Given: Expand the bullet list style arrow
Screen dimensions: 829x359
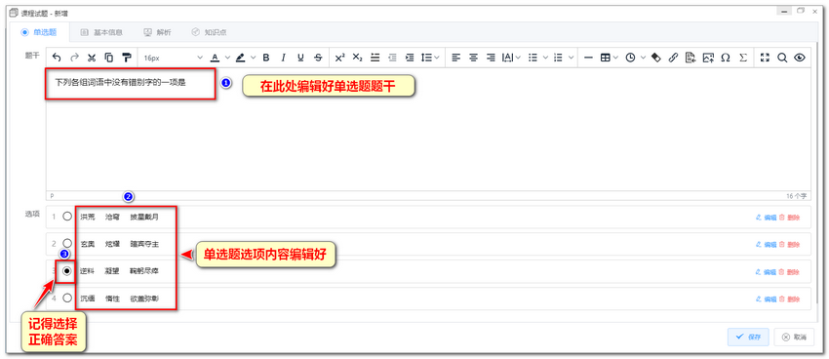Looking at the screenshot, I should [544, 58].
